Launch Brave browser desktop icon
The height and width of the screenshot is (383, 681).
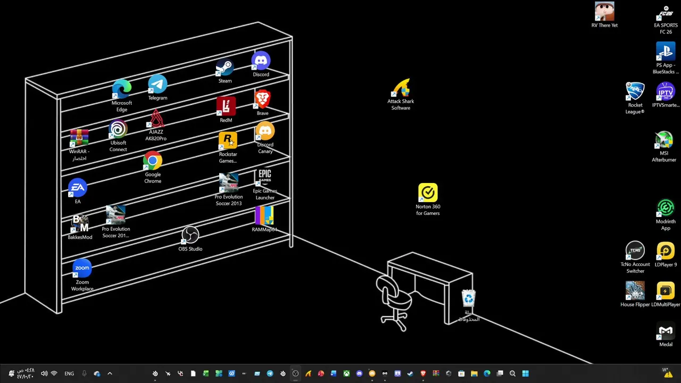click(x=262, y=103)
